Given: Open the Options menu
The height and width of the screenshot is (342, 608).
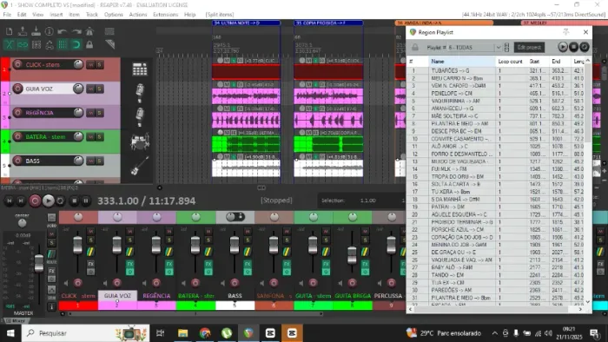Looking at the screenshot, I should tap(113, 15).
